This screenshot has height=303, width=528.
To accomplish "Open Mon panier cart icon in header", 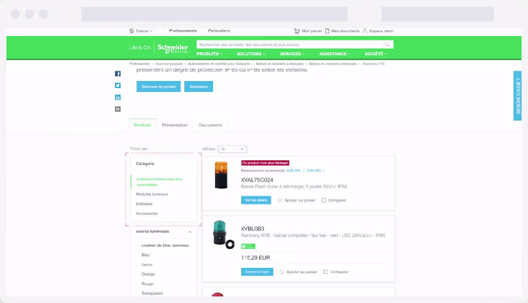I will click(x=297, y=31).
